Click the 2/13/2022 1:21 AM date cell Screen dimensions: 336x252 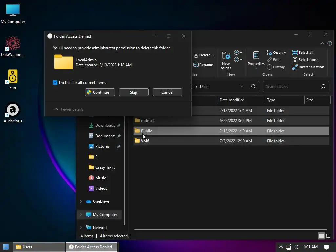[x=236, y=111]
